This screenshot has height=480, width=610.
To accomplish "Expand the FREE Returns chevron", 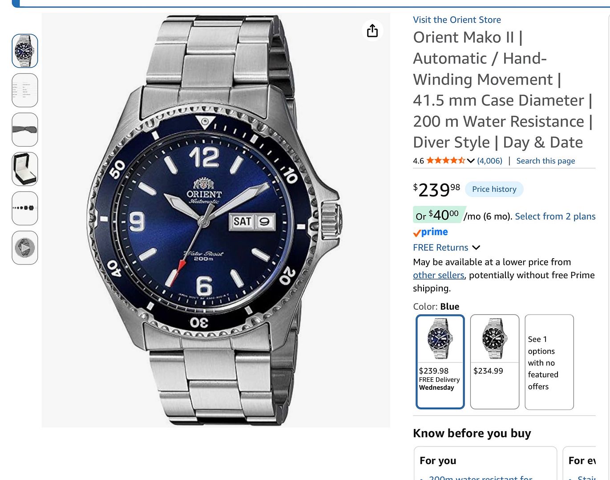I will pyautogui.click(x=476, y=248).
